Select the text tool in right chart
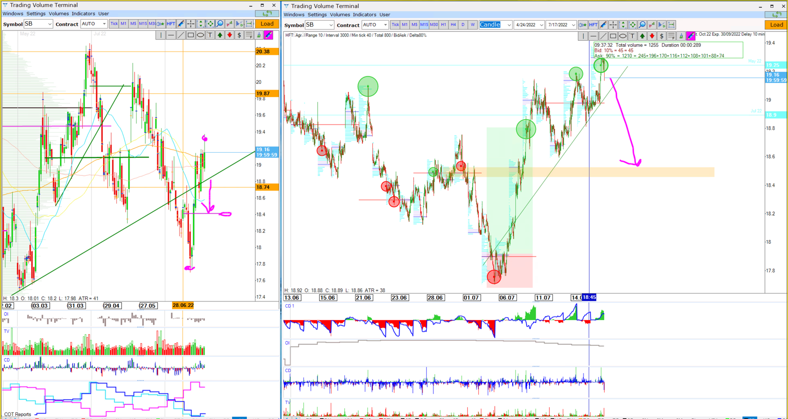The height and width of the screenshot is (419, 788). [632, 36]
